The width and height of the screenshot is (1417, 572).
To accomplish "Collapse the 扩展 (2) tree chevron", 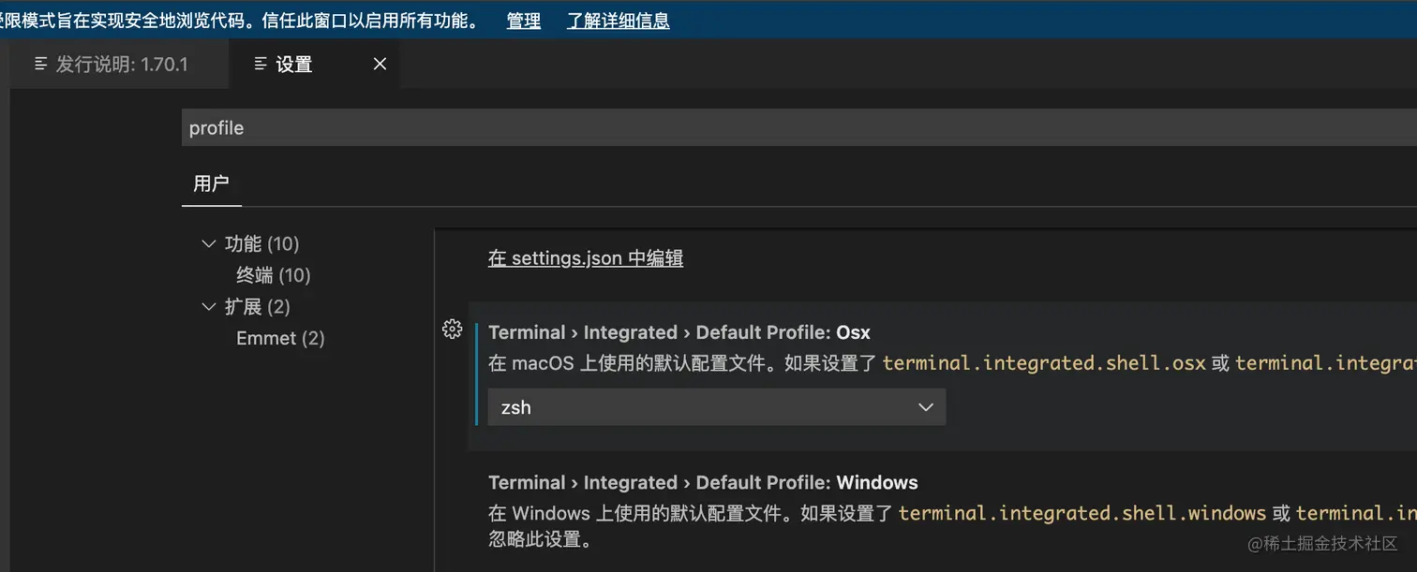I will pos(209,306).
